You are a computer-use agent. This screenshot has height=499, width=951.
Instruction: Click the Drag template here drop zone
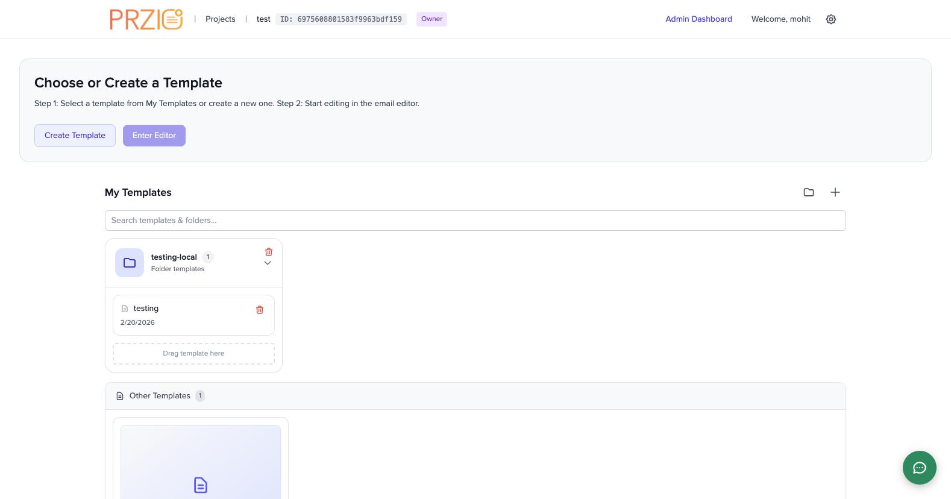(193, 354)
